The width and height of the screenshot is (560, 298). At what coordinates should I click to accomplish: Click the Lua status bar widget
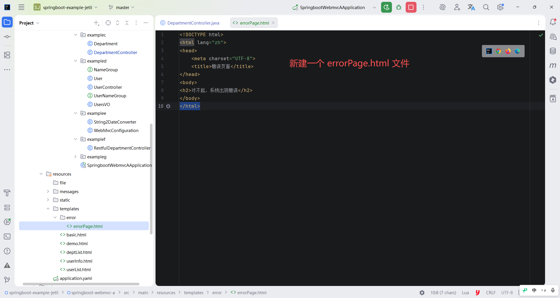[466, 292]
